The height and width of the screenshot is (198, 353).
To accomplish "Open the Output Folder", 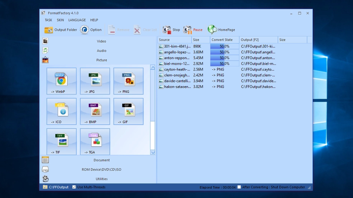I will pos(61,30).
